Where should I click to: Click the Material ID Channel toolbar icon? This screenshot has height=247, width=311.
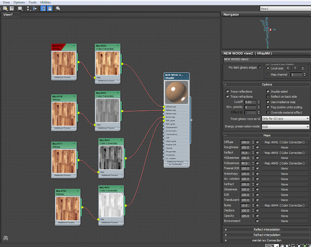point(20,9)
